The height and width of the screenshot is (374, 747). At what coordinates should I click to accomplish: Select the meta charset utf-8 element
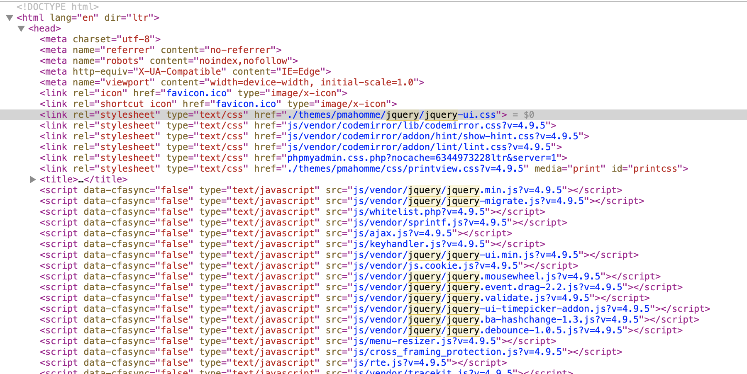pyautogui.click(x=100, y=39)
